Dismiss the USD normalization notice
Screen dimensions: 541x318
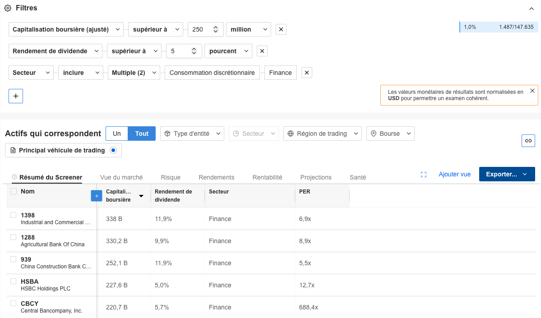(532, 91)
